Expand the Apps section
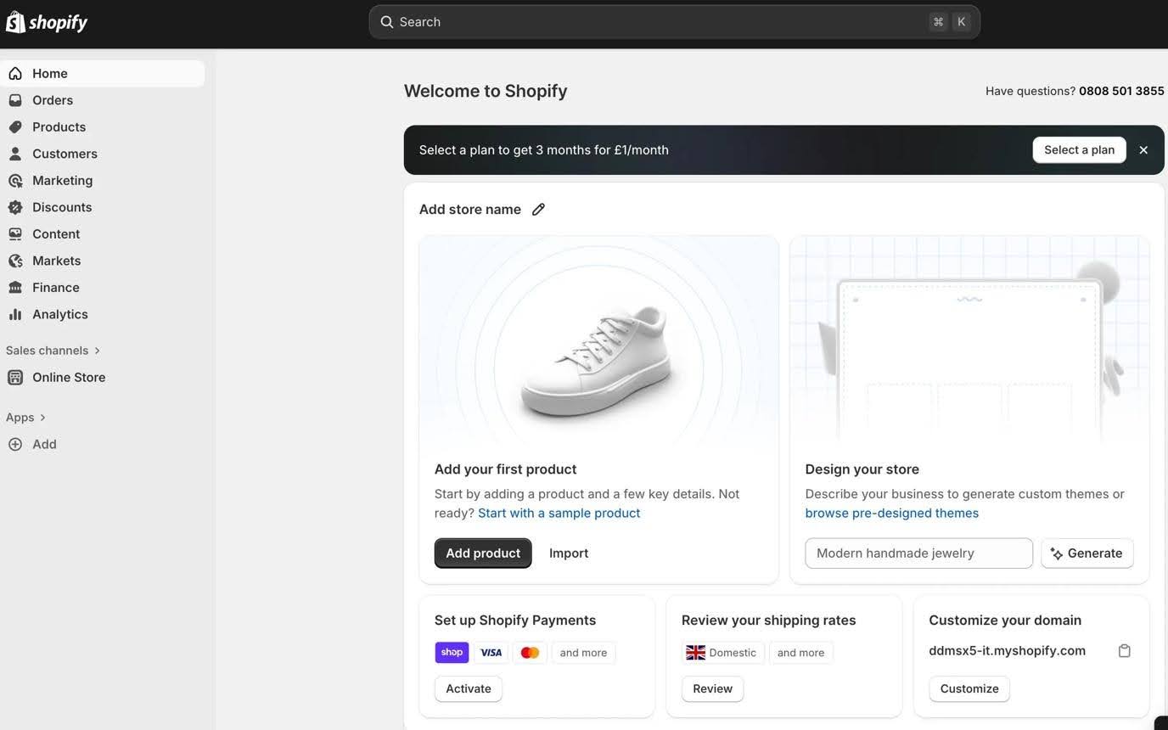 pos(25,418)
